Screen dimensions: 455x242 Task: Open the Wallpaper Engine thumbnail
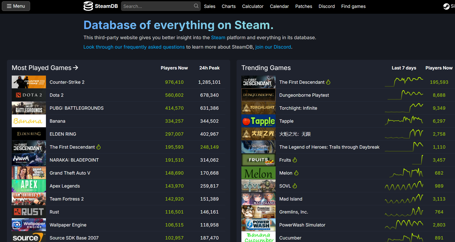29,225
